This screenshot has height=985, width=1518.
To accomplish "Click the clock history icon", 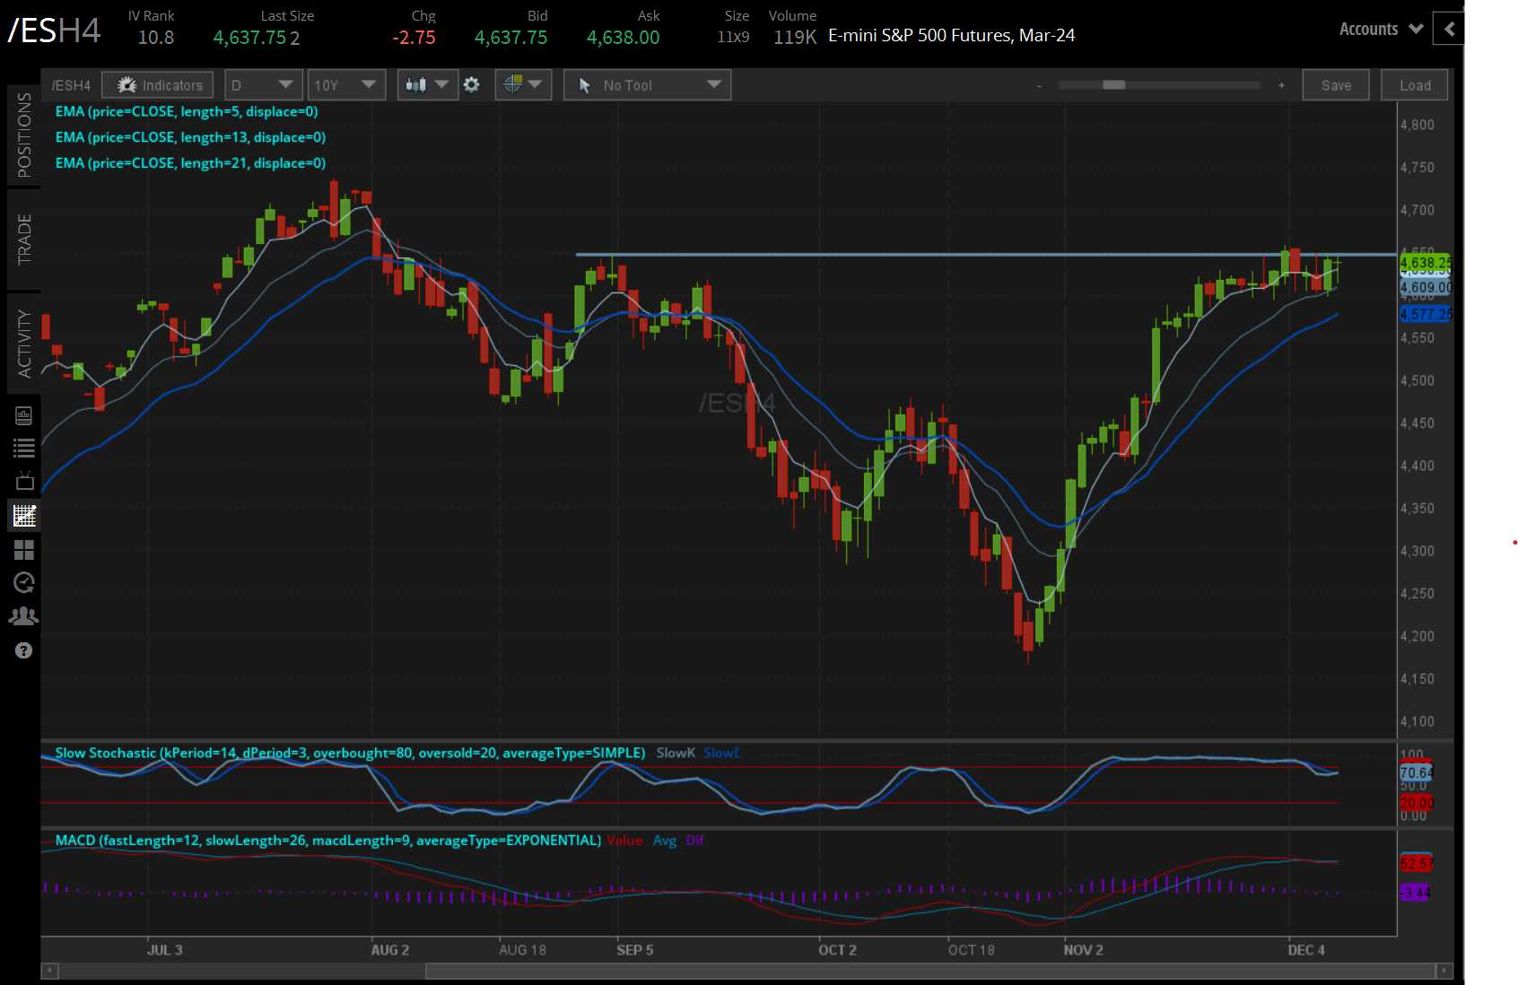I will (x=24, y=583).
